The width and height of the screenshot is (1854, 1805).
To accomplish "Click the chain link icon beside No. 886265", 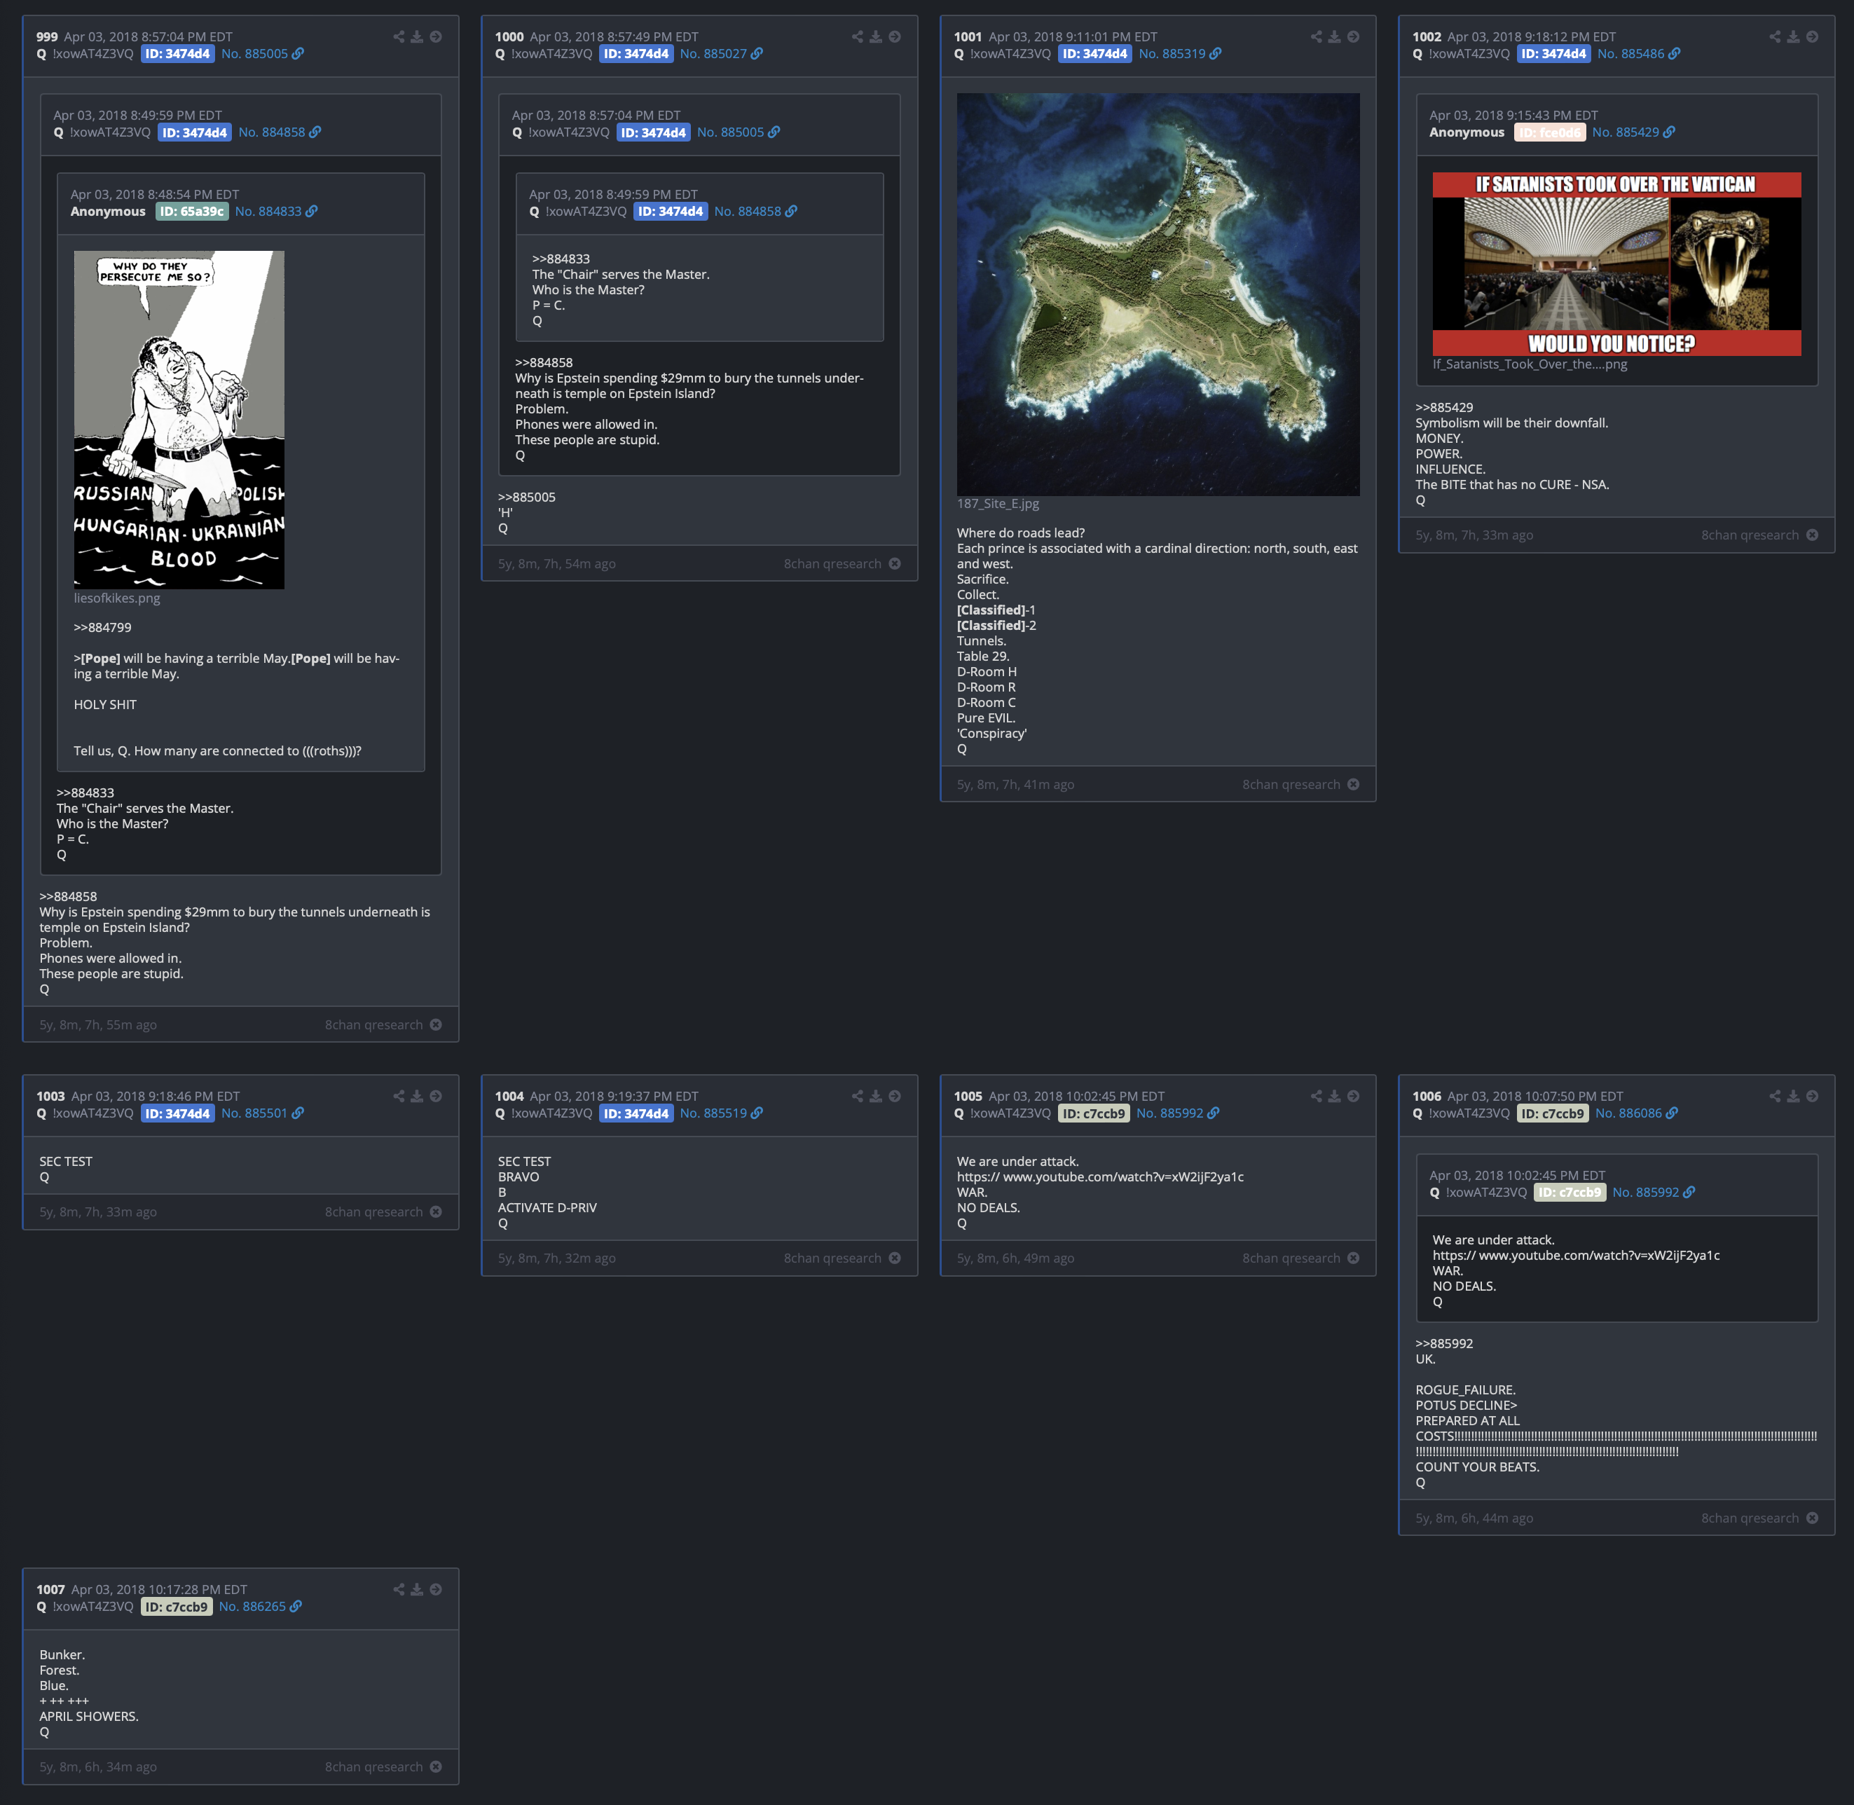I will 296,1607.
